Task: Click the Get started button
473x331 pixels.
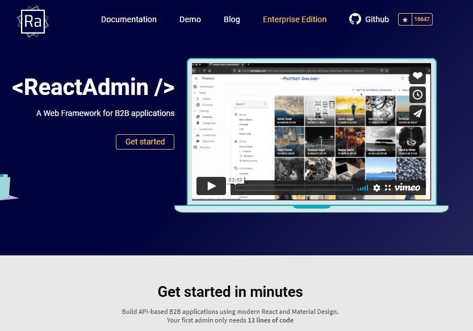Action: [145, 142]
